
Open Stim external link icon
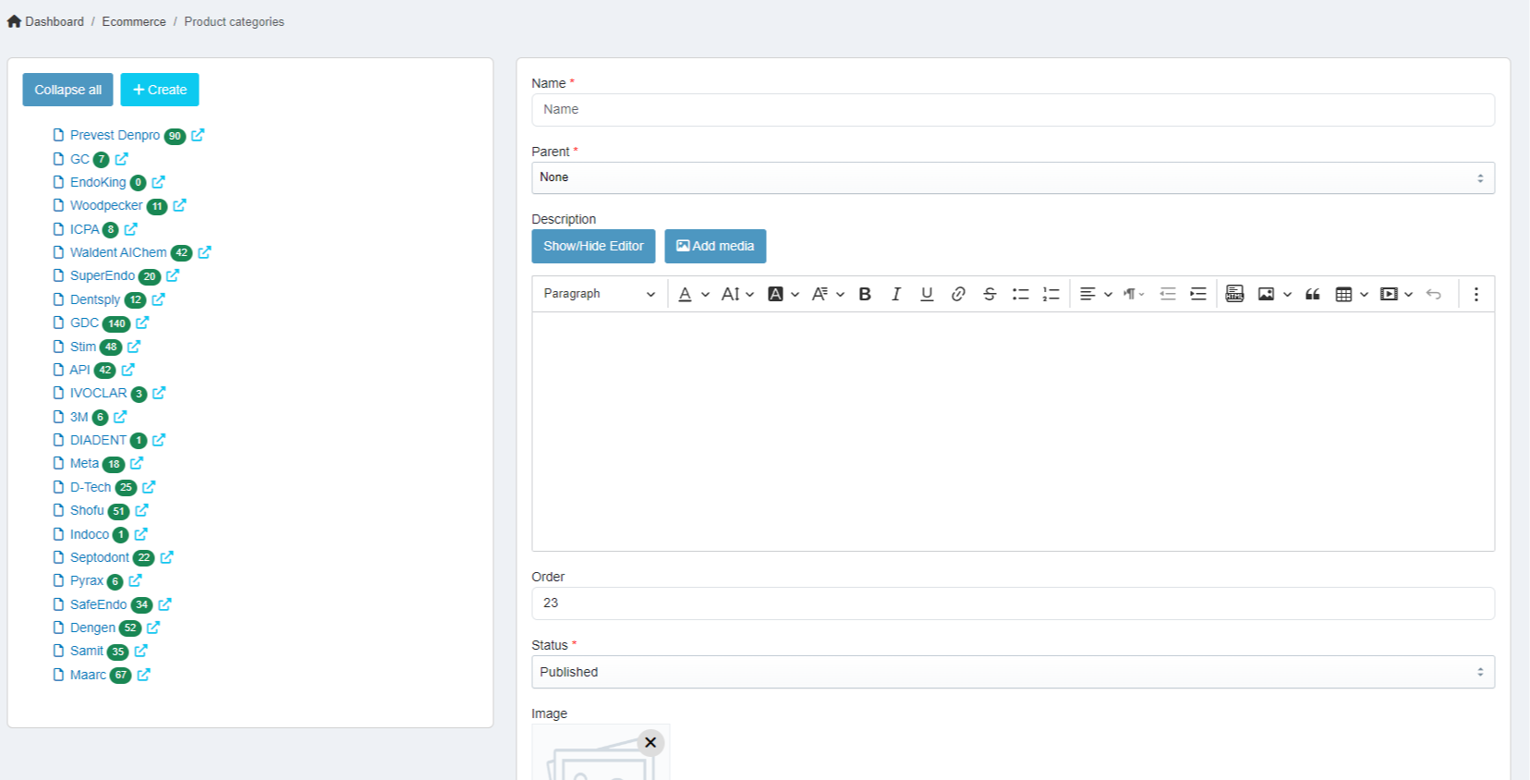(x=134, y=347)
